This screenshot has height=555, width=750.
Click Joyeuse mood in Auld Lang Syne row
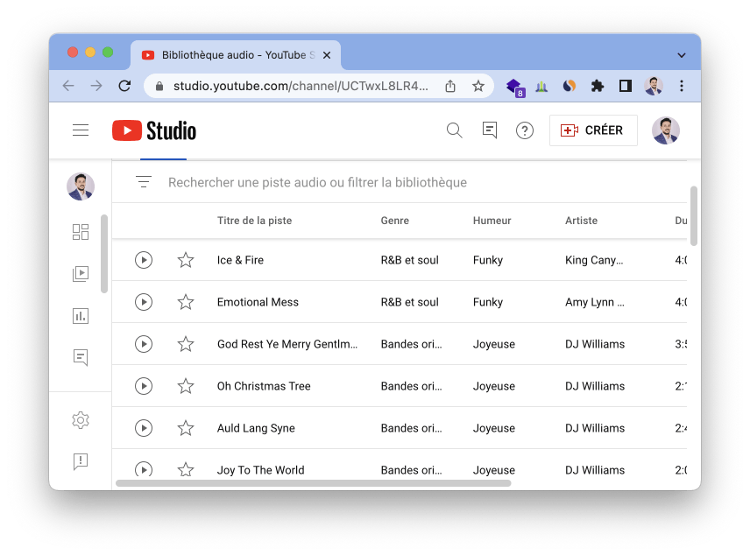click(x=493, y=428)
